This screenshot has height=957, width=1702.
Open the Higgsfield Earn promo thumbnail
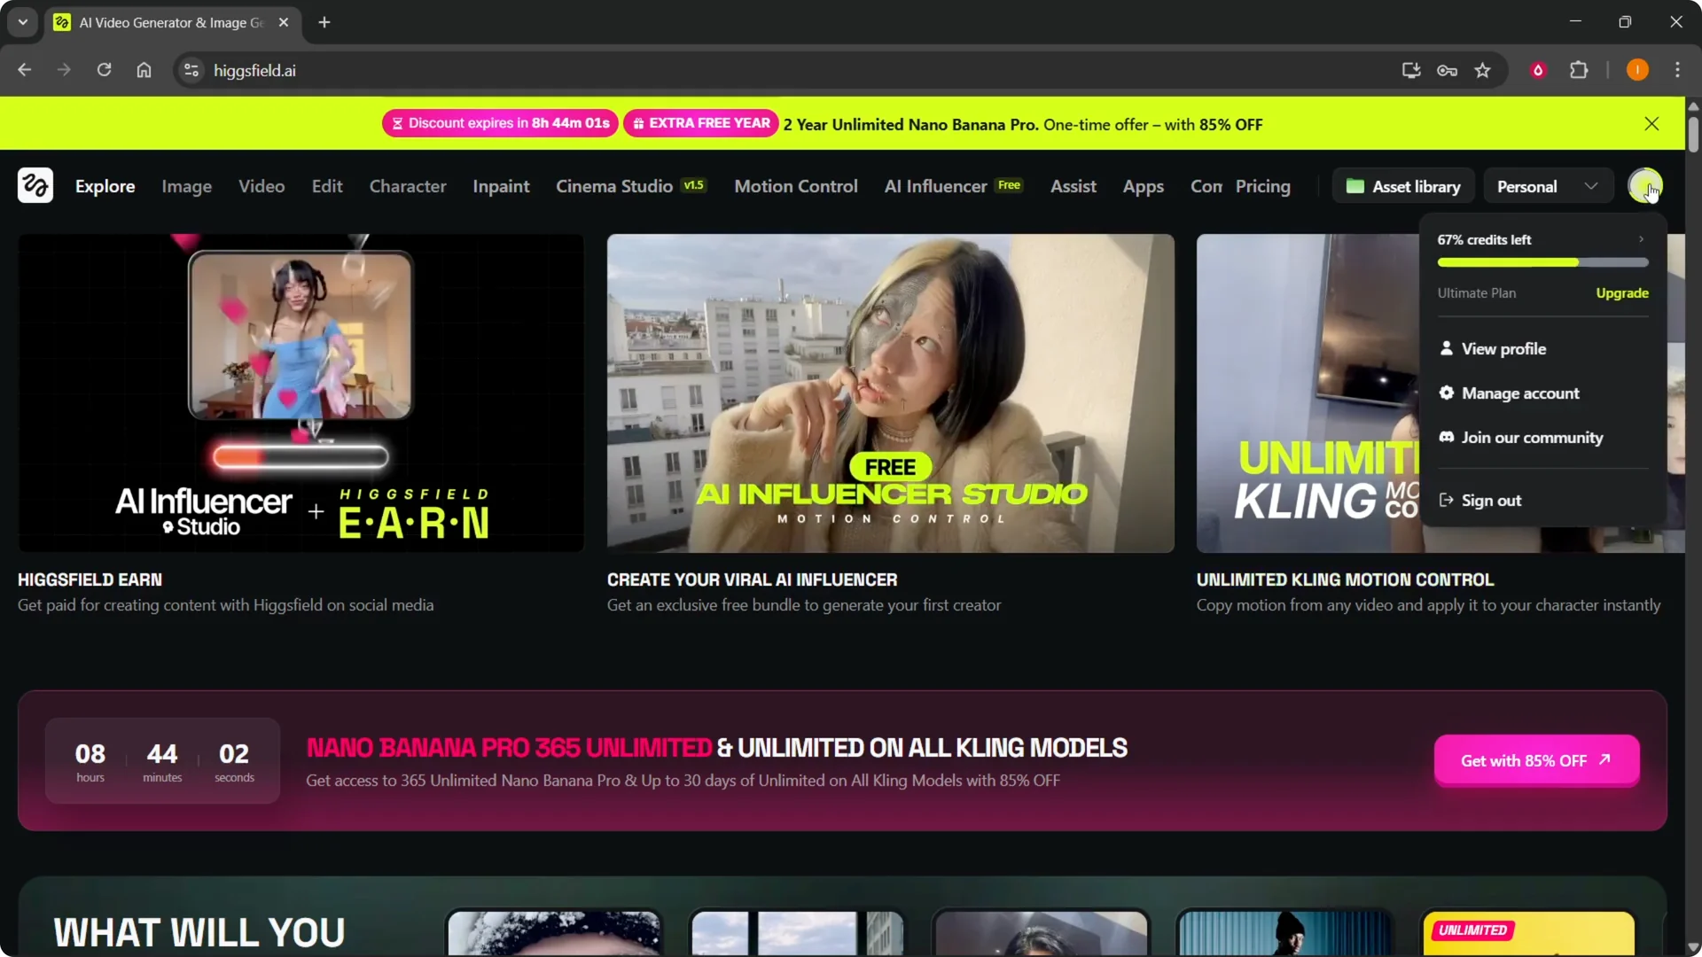coord(301,393)
